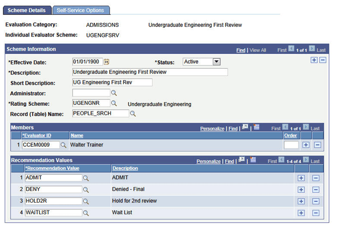Click the empty Administrator field
Screen dimensions: 338x232
pyautogui.click(x=91, y=93)
